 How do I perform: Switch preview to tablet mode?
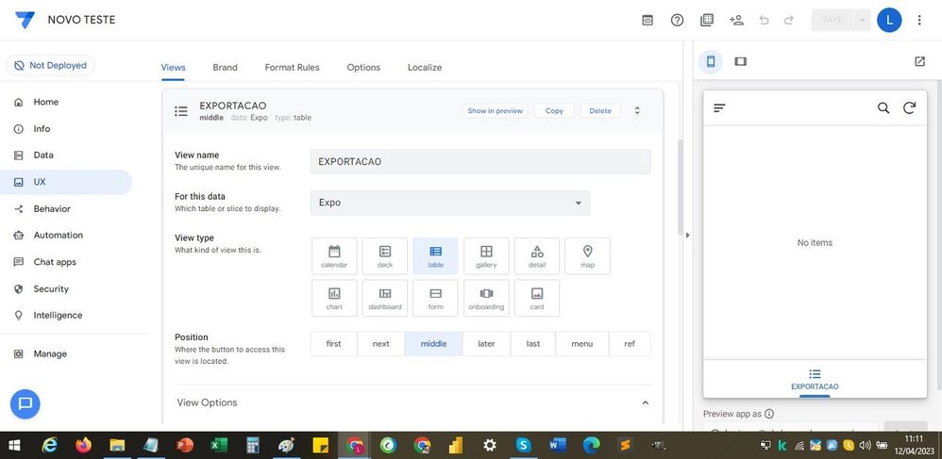pos(741,61)
